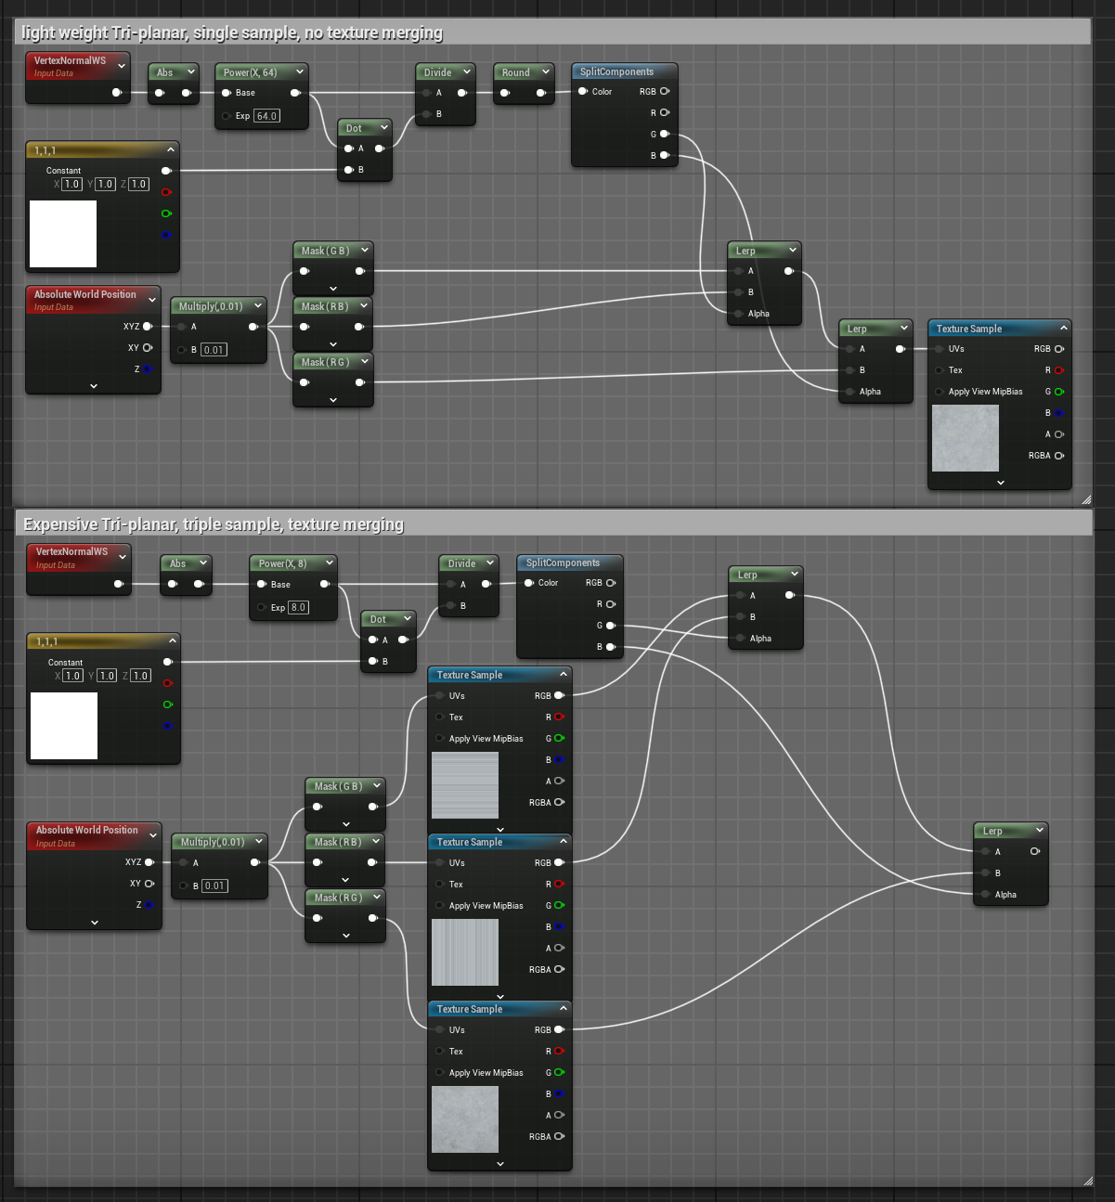Image resolution: width=1115 pixels, height=1202 pixels.
Task: Open Dot node chevron in Expensive graph
Action: pos(408,618)
